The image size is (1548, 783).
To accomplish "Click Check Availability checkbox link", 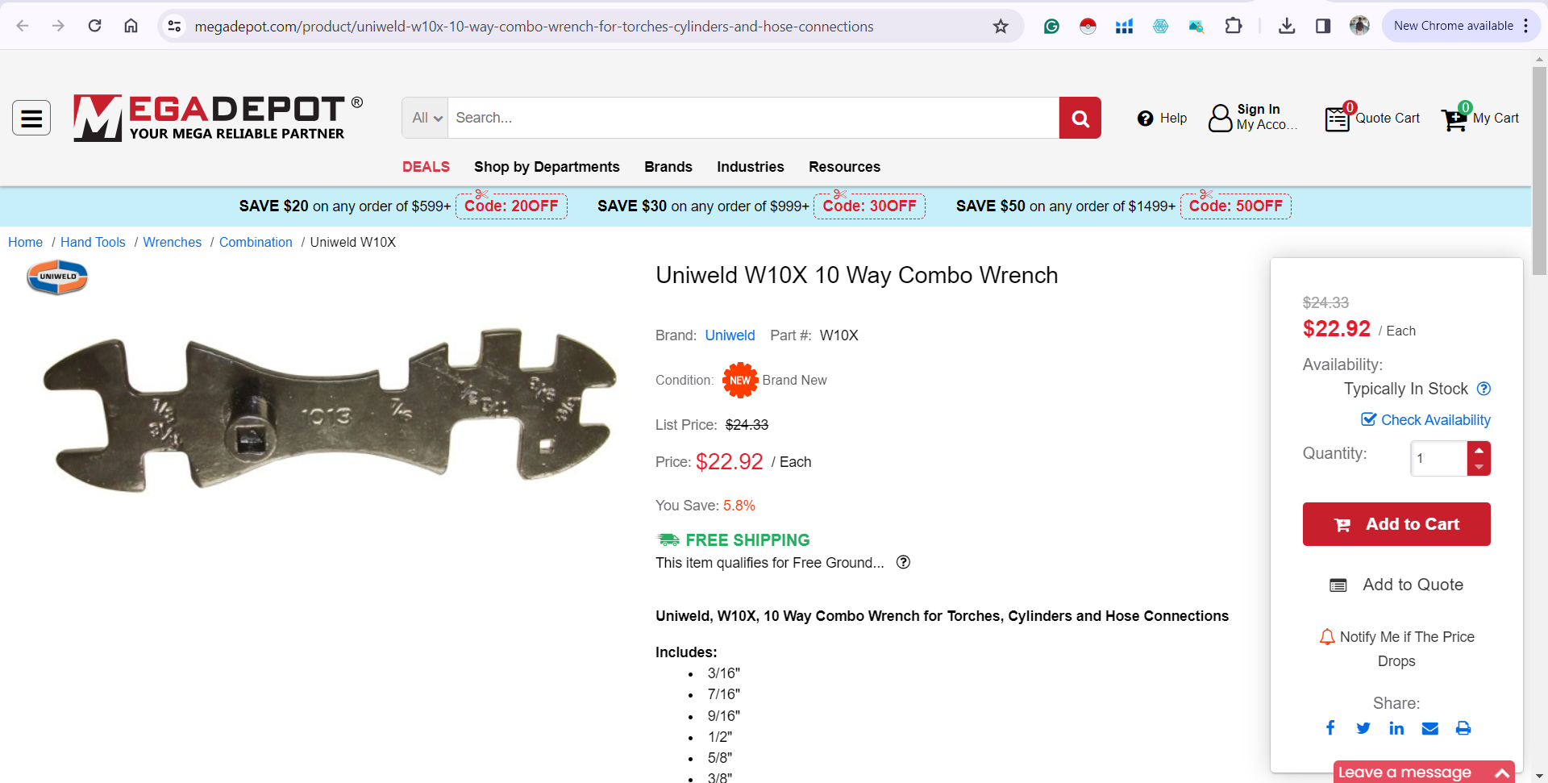I will coord(1425,420).
